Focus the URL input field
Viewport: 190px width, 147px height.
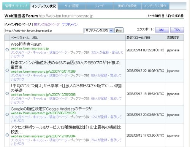[44, 30]
